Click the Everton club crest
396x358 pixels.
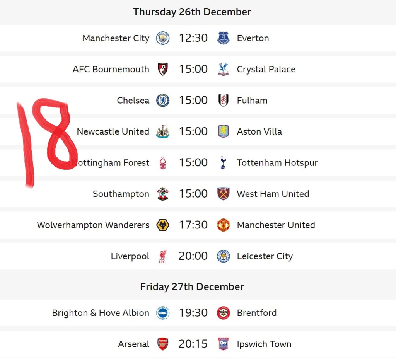[224, 38]
